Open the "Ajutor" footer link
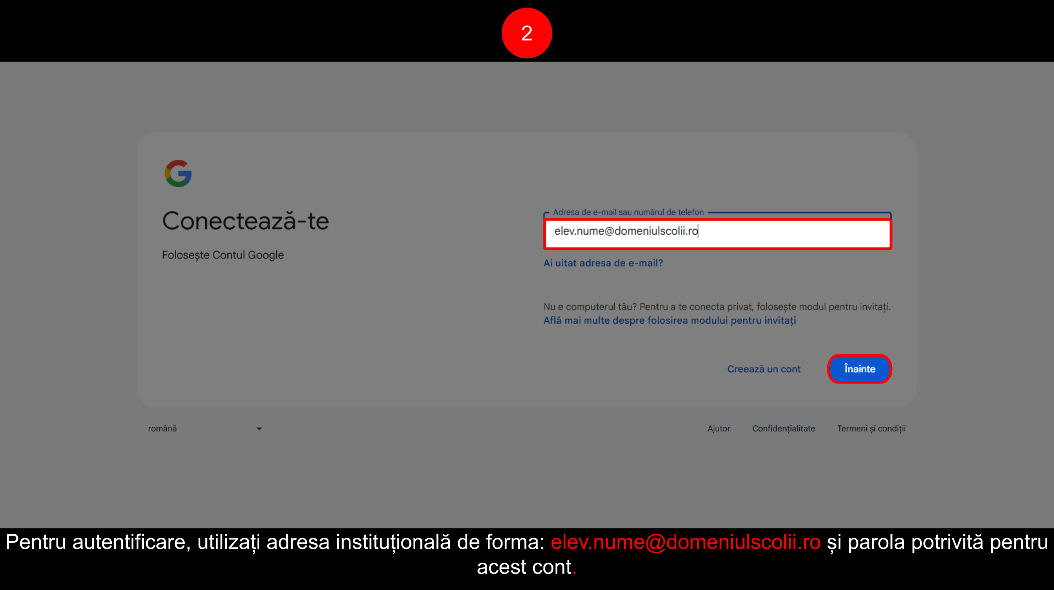1054x590 pixels. [718, 429]
